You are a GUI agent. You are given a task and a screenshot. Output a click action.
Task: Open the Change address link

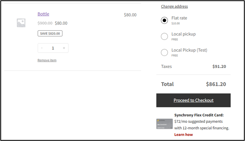(174, 6)
